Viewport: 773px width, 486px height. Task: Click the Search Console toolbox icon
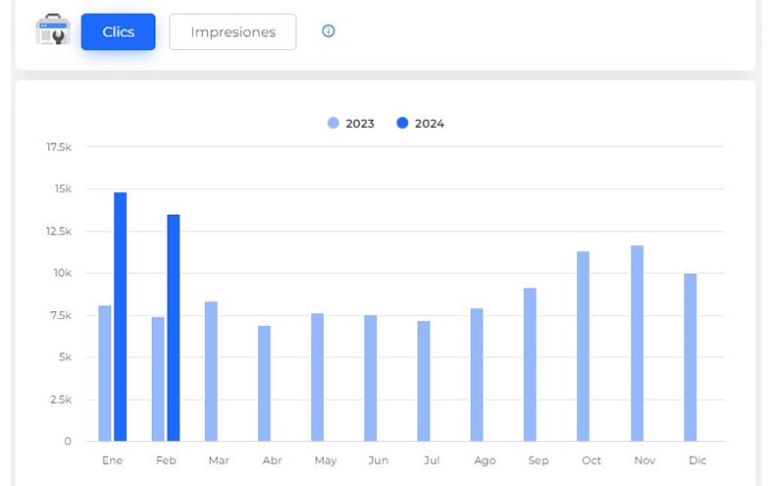click(x=53, y=31)
